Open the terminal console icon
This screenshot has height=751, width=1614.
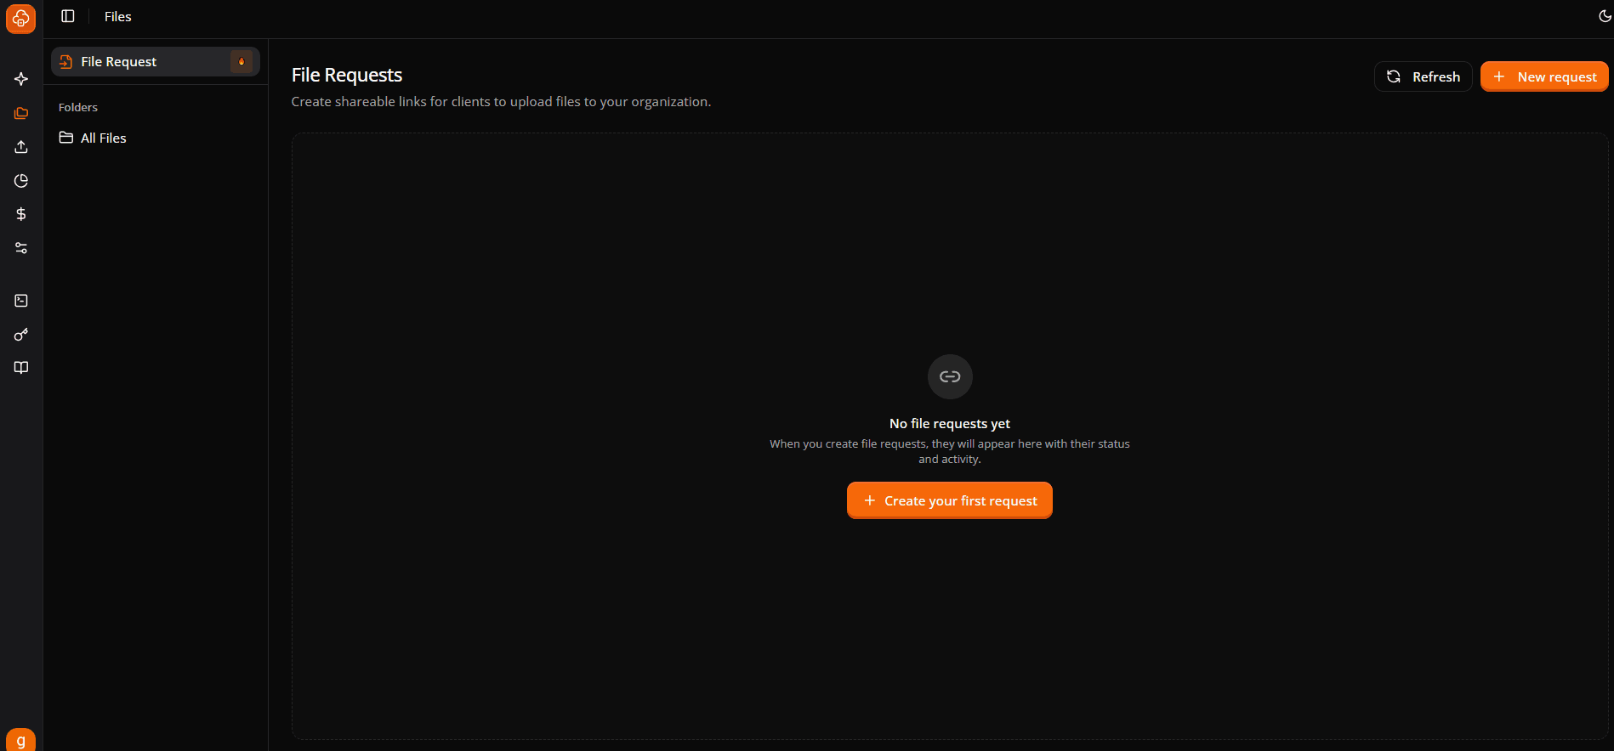pos(21,301)
